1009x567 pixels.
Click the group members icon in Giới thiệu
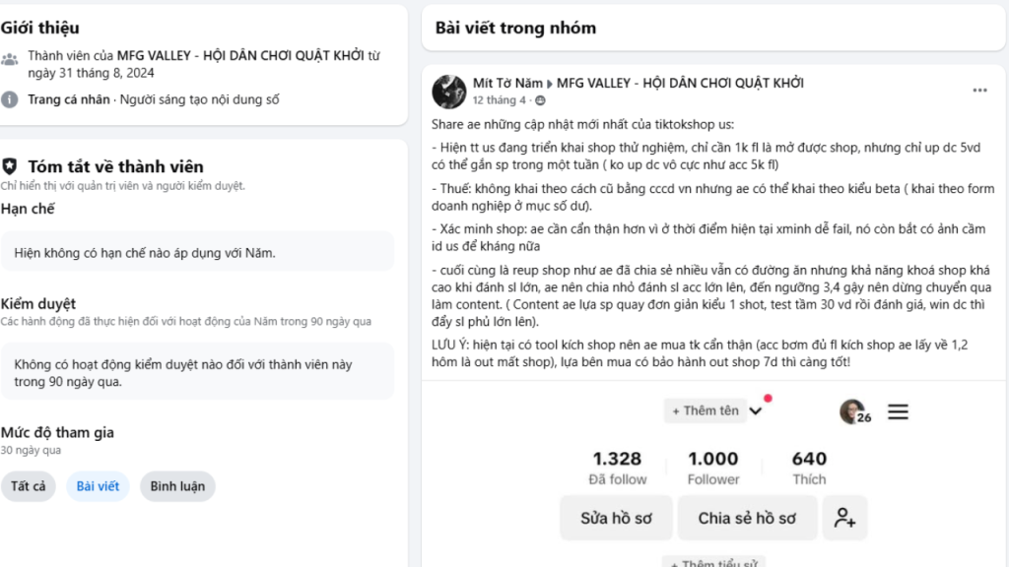10,57
